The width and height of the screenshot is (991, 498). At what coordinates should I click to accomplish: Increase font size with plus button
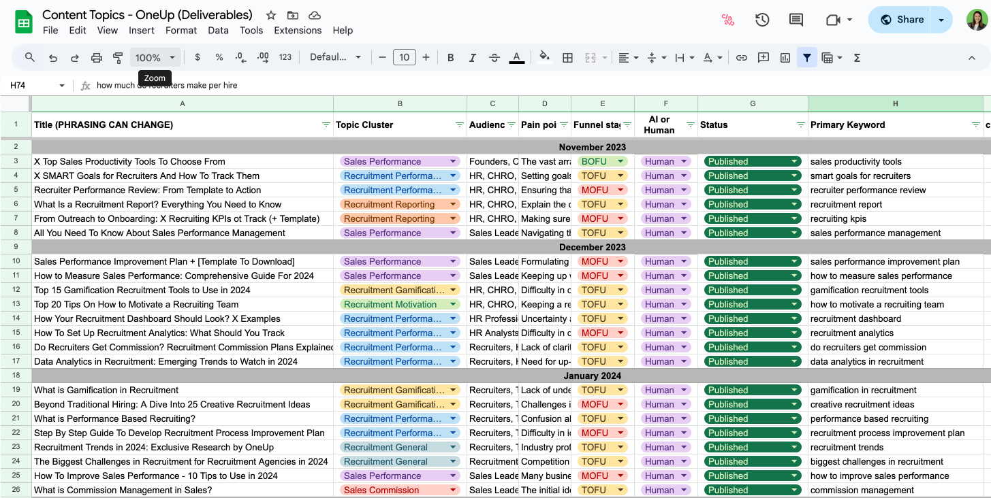pos(426,58)
